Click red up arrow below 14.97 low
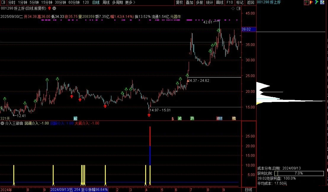The image size is (328, 192). click(x=149, y=115)
